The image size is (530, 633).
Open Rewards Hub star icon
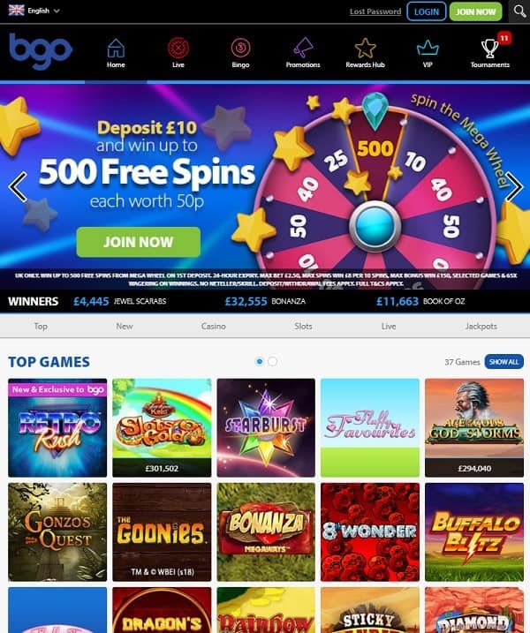click(365, 48)
